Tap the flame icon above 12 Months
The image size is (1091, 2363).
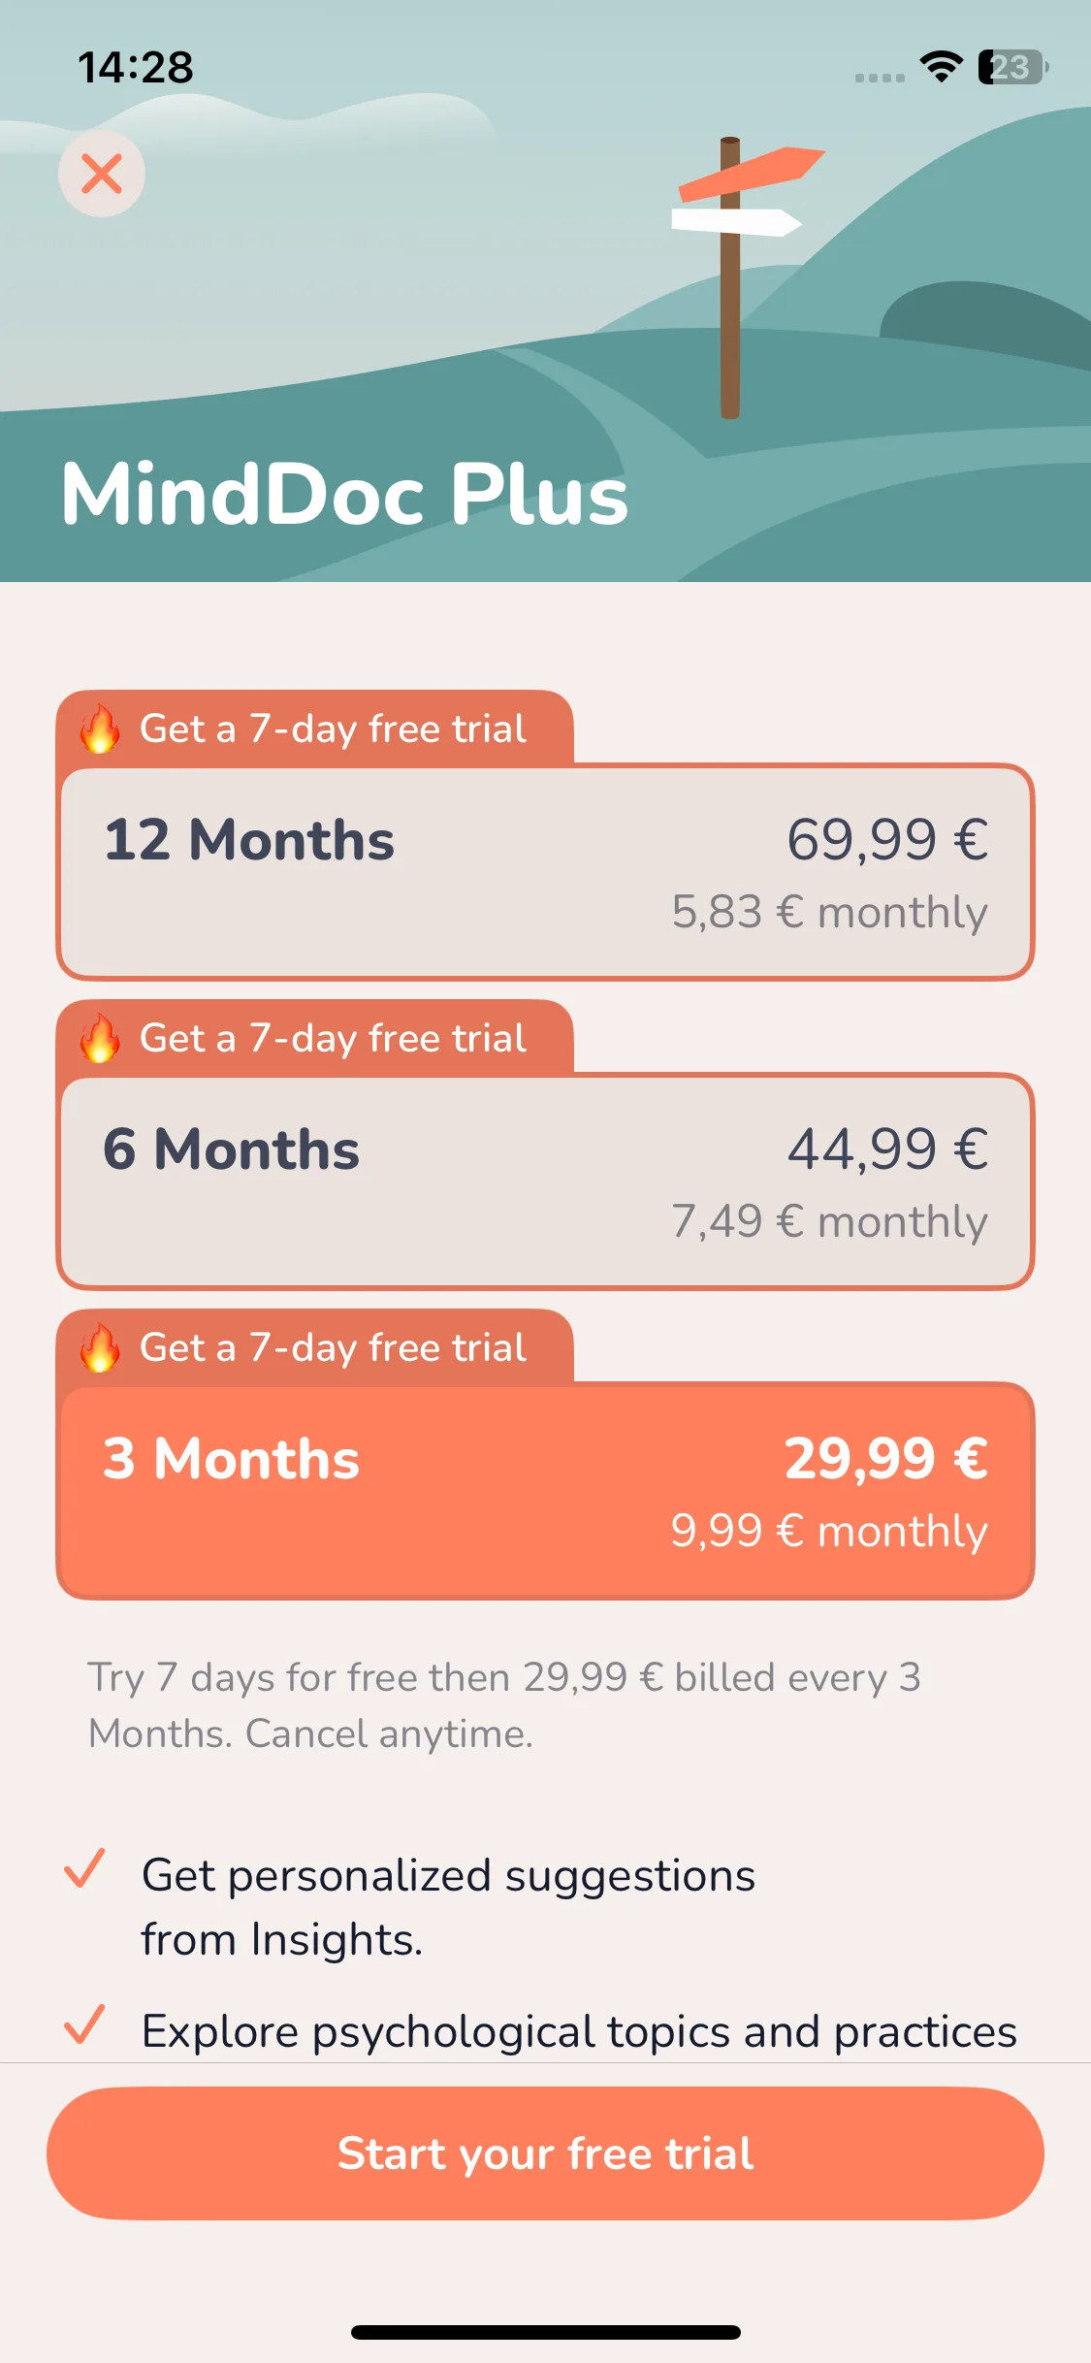(100, 728)
